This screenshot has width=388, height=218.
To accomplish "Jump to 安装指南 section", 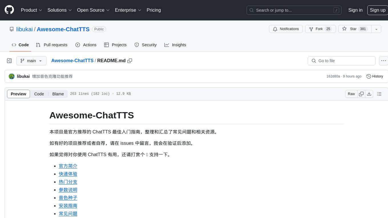I will [x=68, y=206].
